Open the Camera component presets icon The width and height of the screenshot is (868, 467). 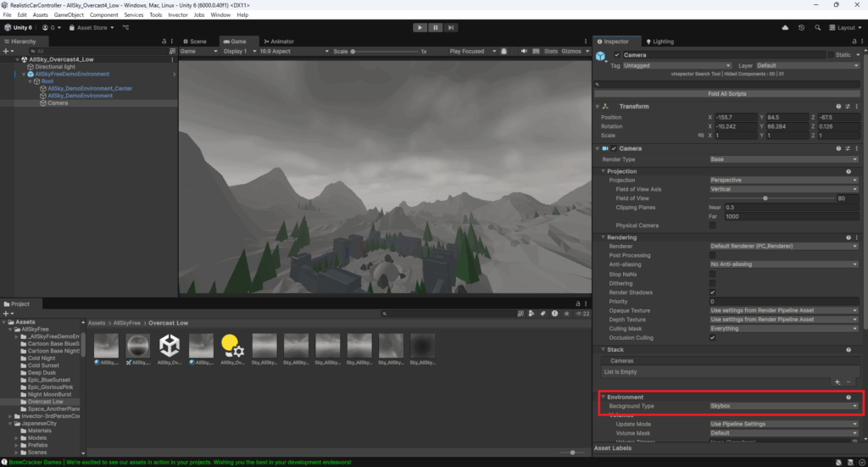pyautogui.click(x=848, y=148)
